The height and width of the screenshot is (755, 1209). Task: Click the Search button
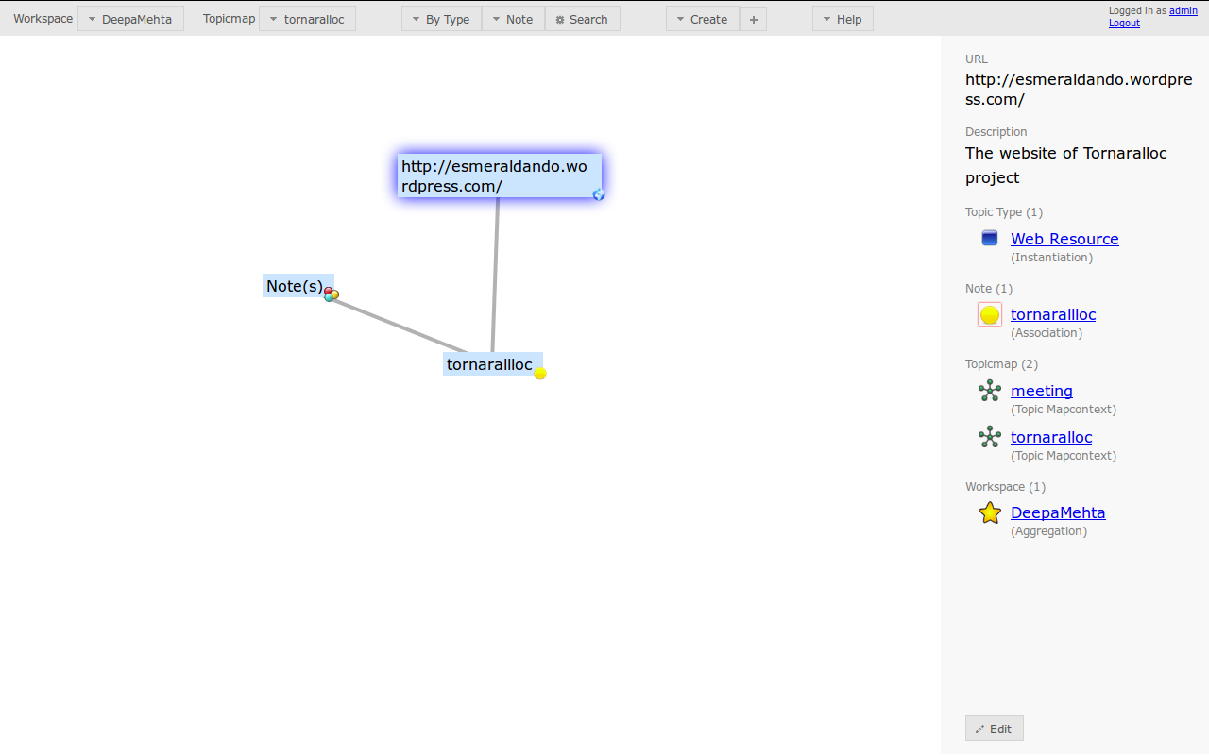point(582,19)
